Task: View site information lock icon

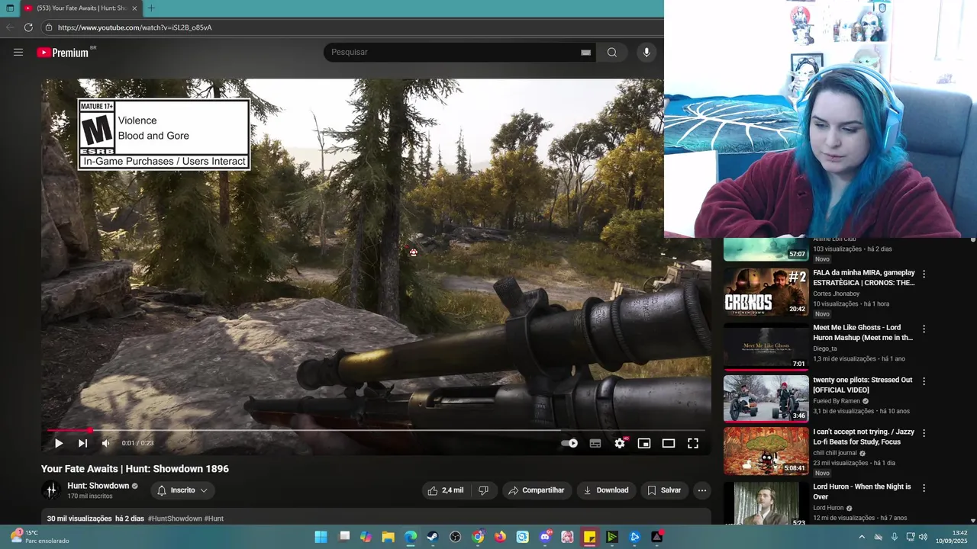Action: point(48,27)
